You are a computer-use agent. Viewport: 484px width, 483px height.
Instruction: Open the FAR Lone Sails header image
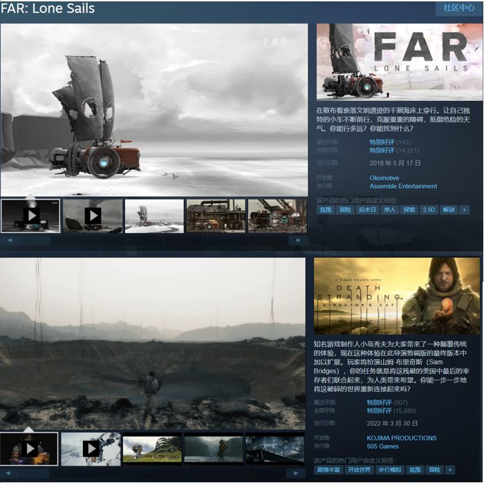click(400, 61)
